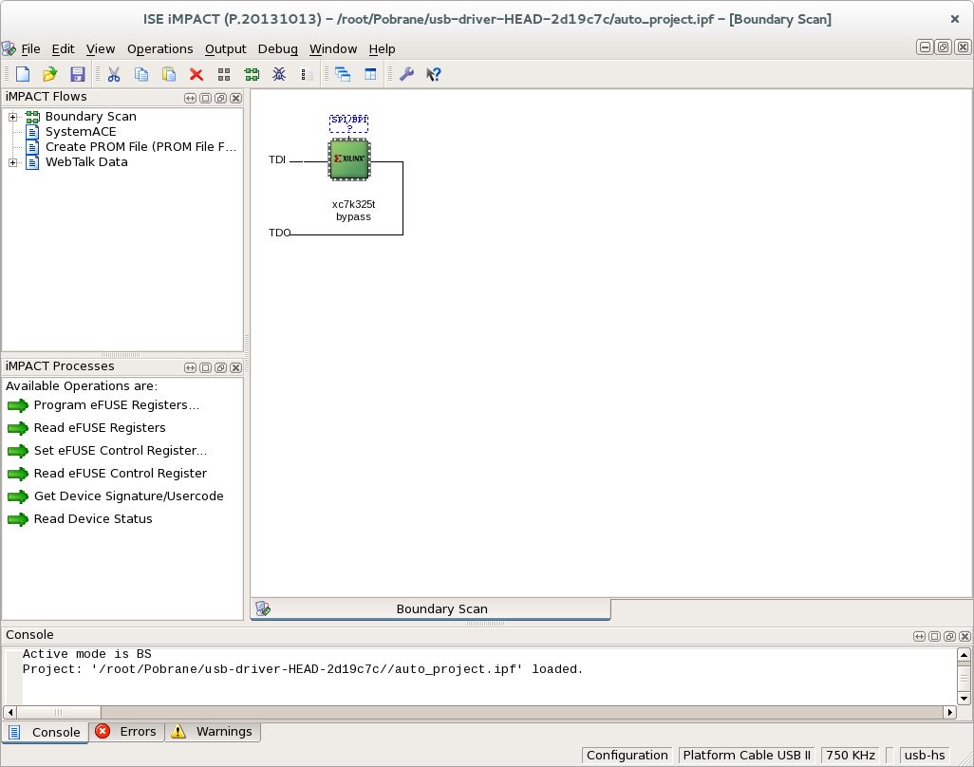Open the Output menu
This screenshot has width=974, height=767.
coord(226,49)
